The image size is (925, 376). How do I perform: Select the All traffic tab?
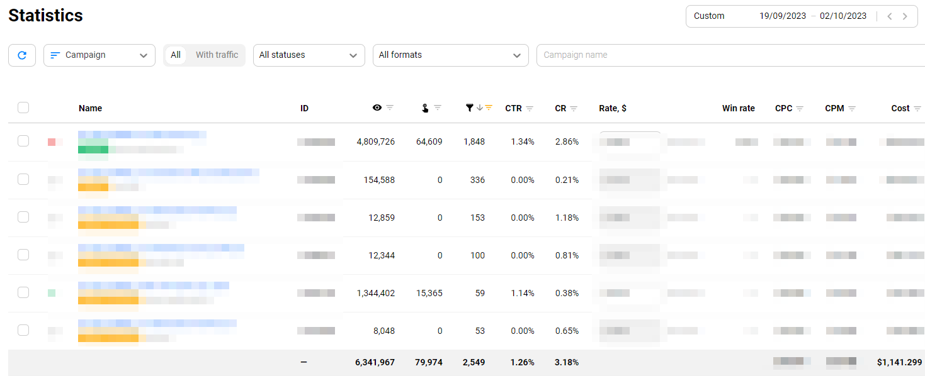click(x=176, y=55)
